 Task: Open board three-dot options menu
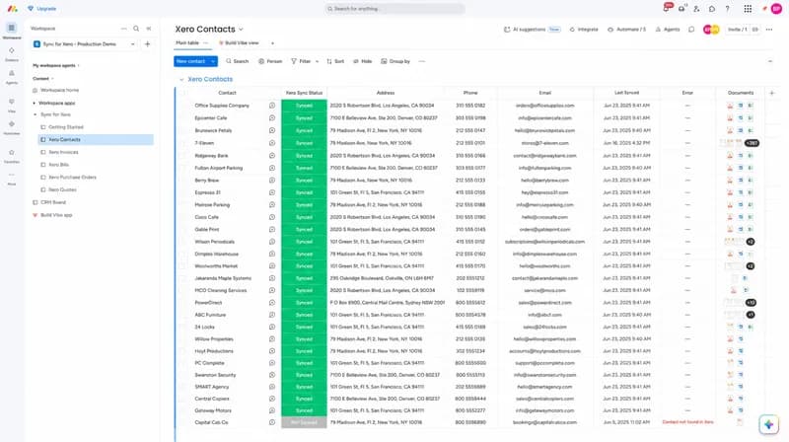pyautogui.click(x=769, y=30)
